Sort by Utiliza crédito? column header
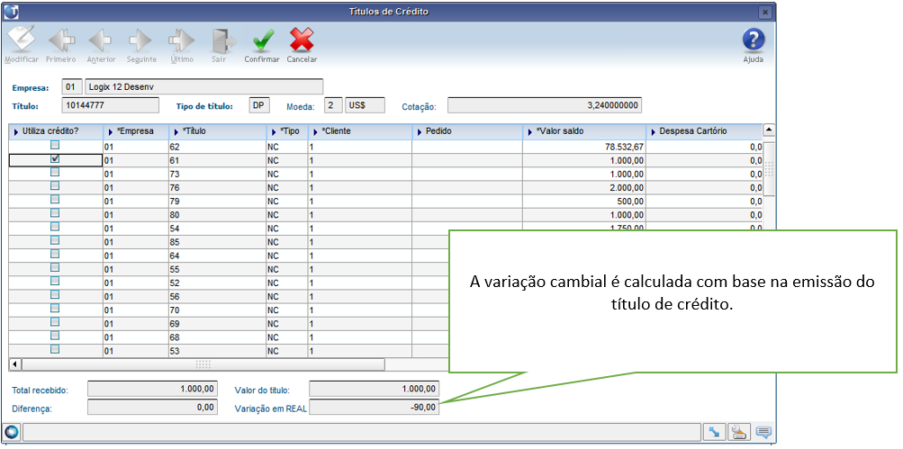This screenshot has width=903, height=449. (x=56, y=131)
